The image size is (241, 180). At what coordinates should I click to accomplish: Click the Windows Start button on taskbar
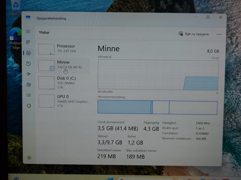(110, 179)
